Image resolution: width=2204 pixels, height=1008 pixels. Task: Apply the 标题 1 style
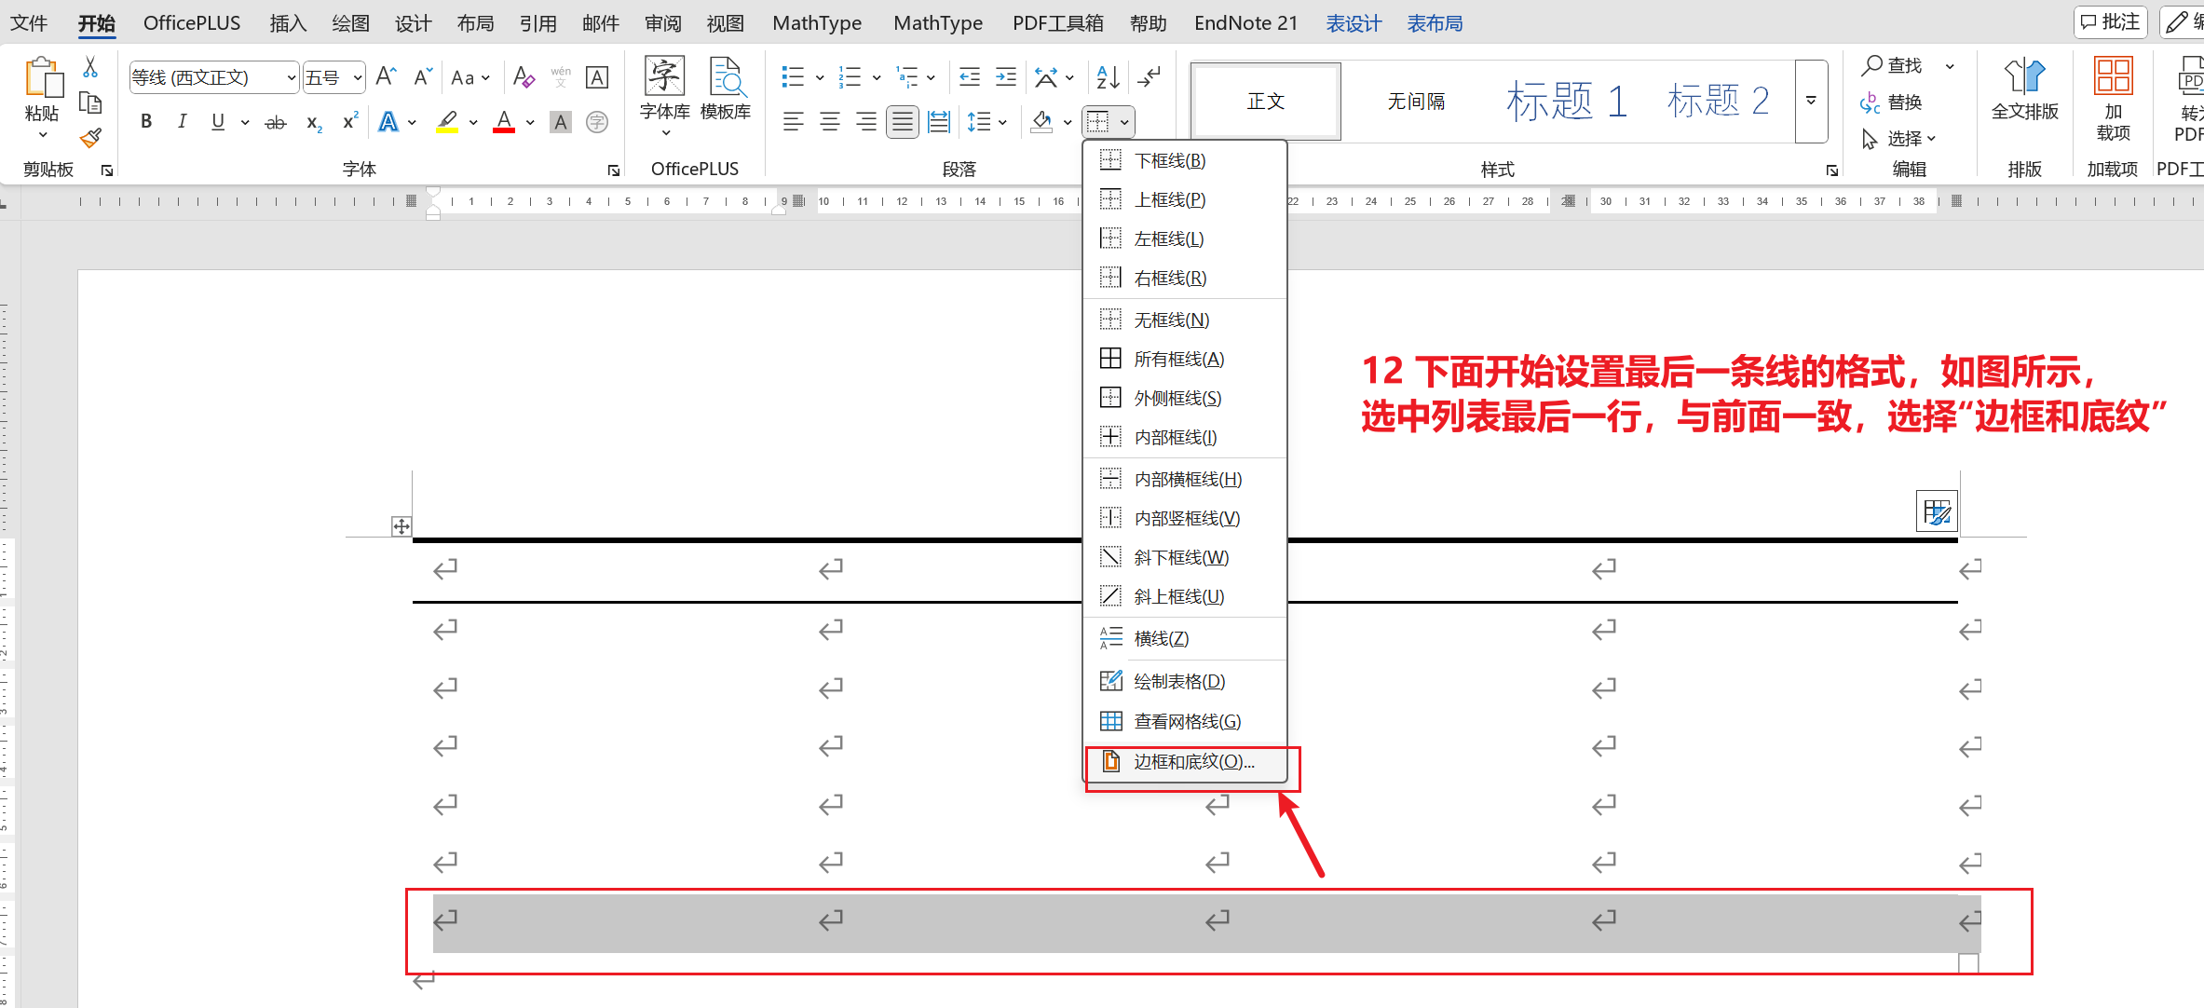point(1567,101)
